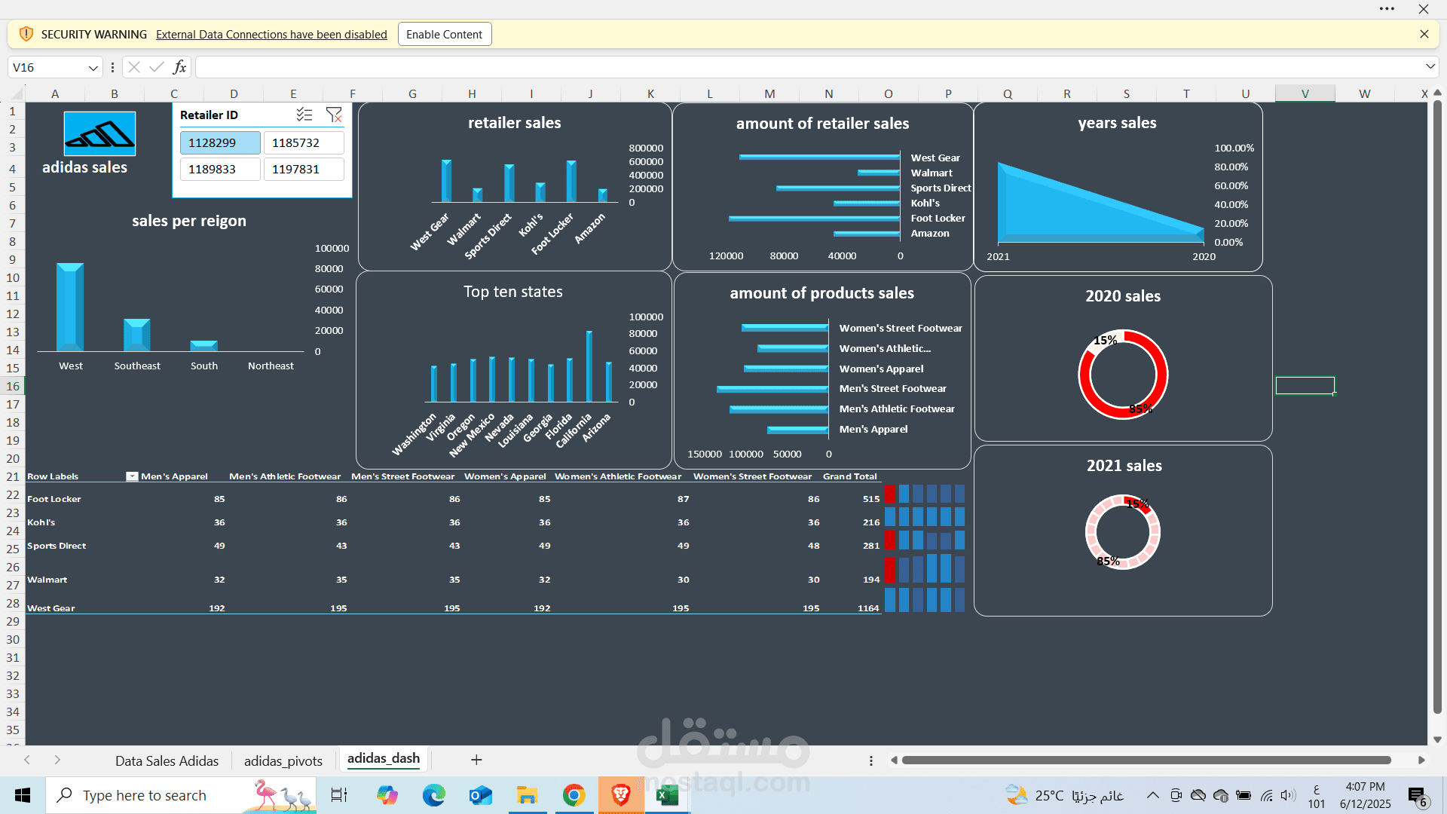The width and height of the screenshot is (1447, 814).
Task: Expand the formula bar
Action: pos(1430,67)
